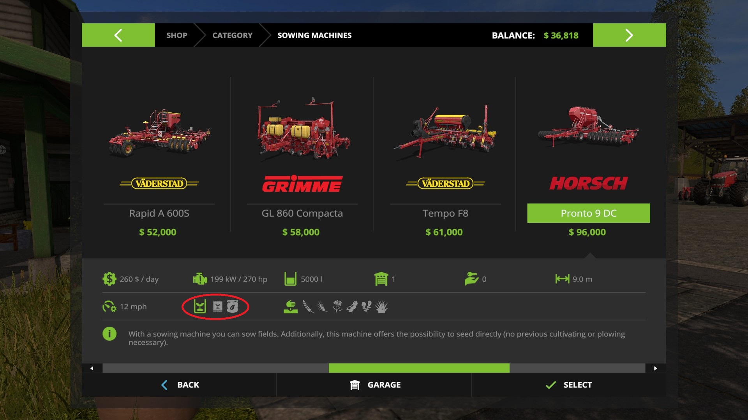Open the GARAGE view
Viewport: 748px width, 420px height.
pos(374,385)
